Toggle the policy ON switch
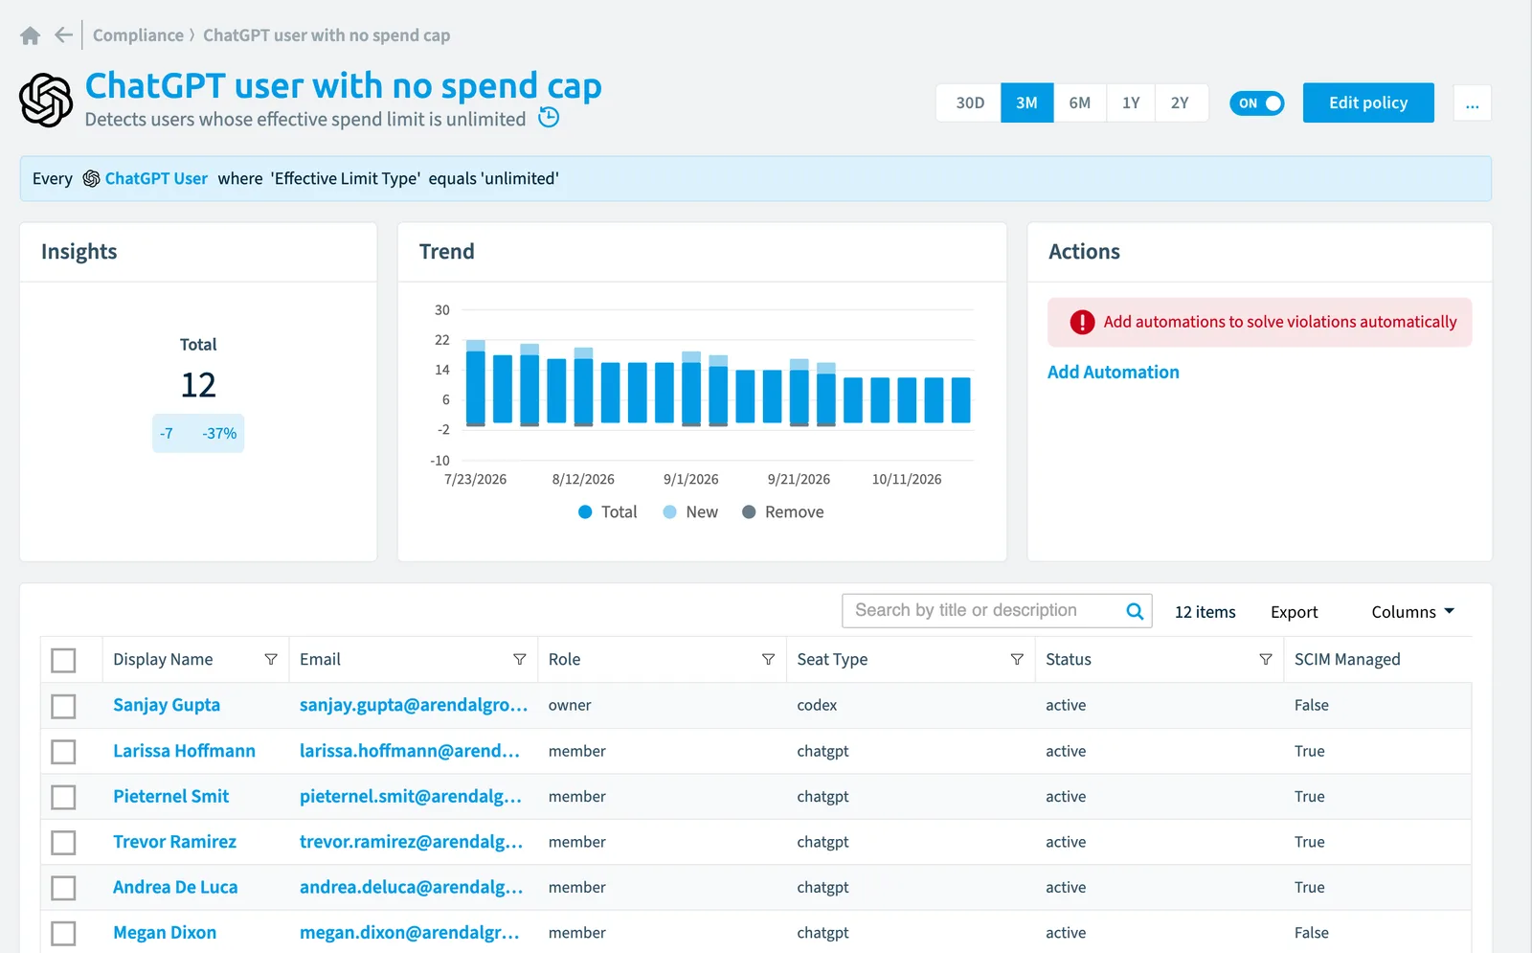The height and width of the screenshot is (953, 1532). 1256,103
